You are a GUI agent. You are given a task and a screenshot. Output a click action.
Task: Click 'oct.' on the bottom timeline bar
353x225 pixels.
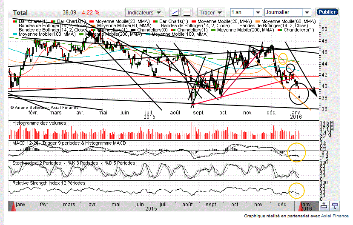235,205
